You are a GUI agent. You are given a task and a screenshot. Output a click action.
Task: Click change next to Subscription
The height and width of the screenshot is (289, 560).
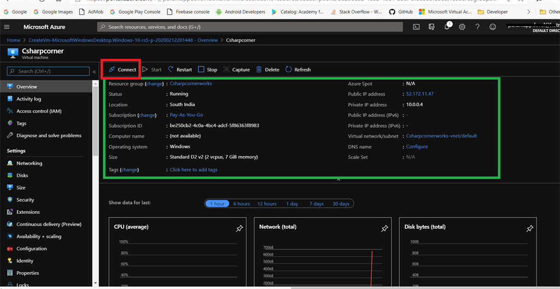(147, 115)
